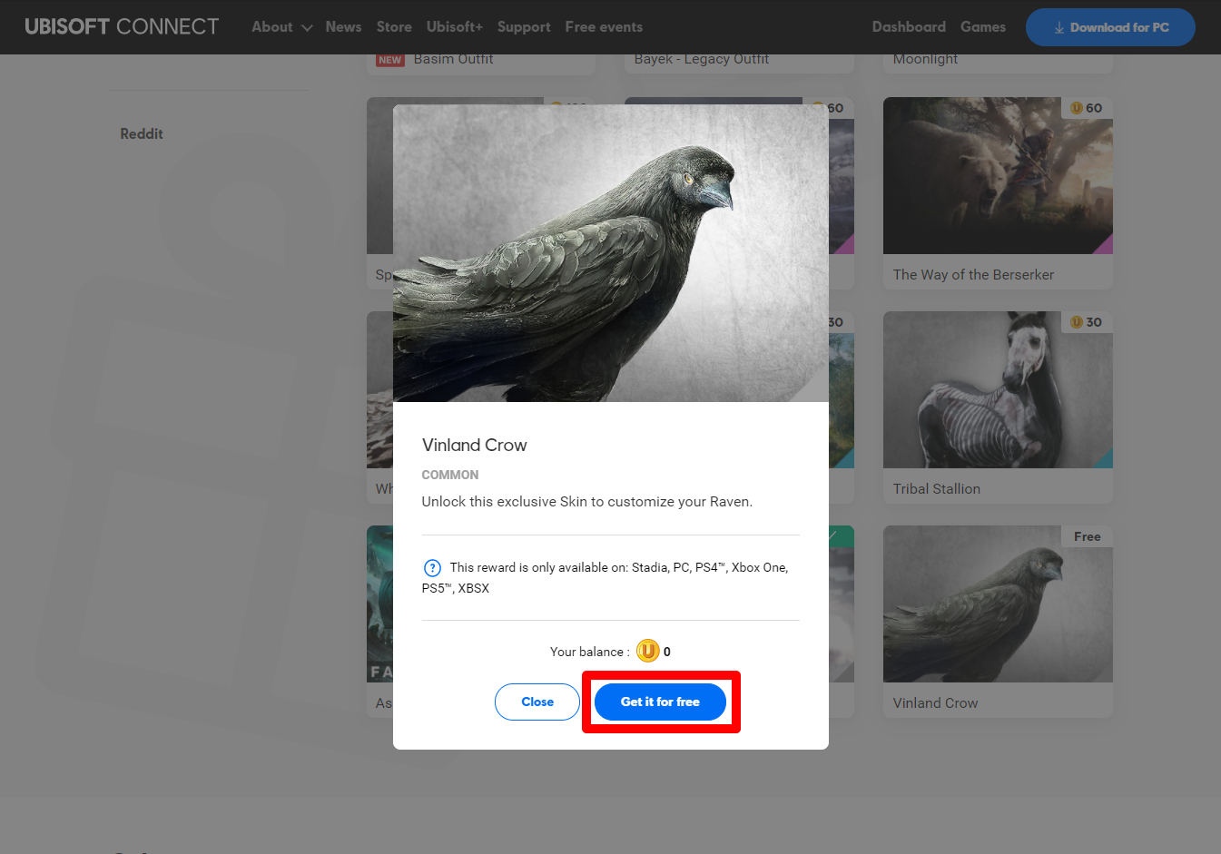The width and height of the screenshot is (1221, 854).
Task: Click the Get it for free button
Action: [x=660, y=702]
